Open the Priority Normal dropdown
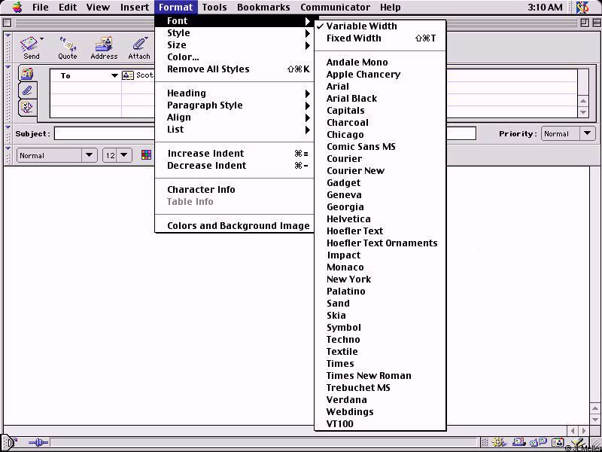Image resolution: width=602 pixels, height=452 pixels. (x=568, y=134)
